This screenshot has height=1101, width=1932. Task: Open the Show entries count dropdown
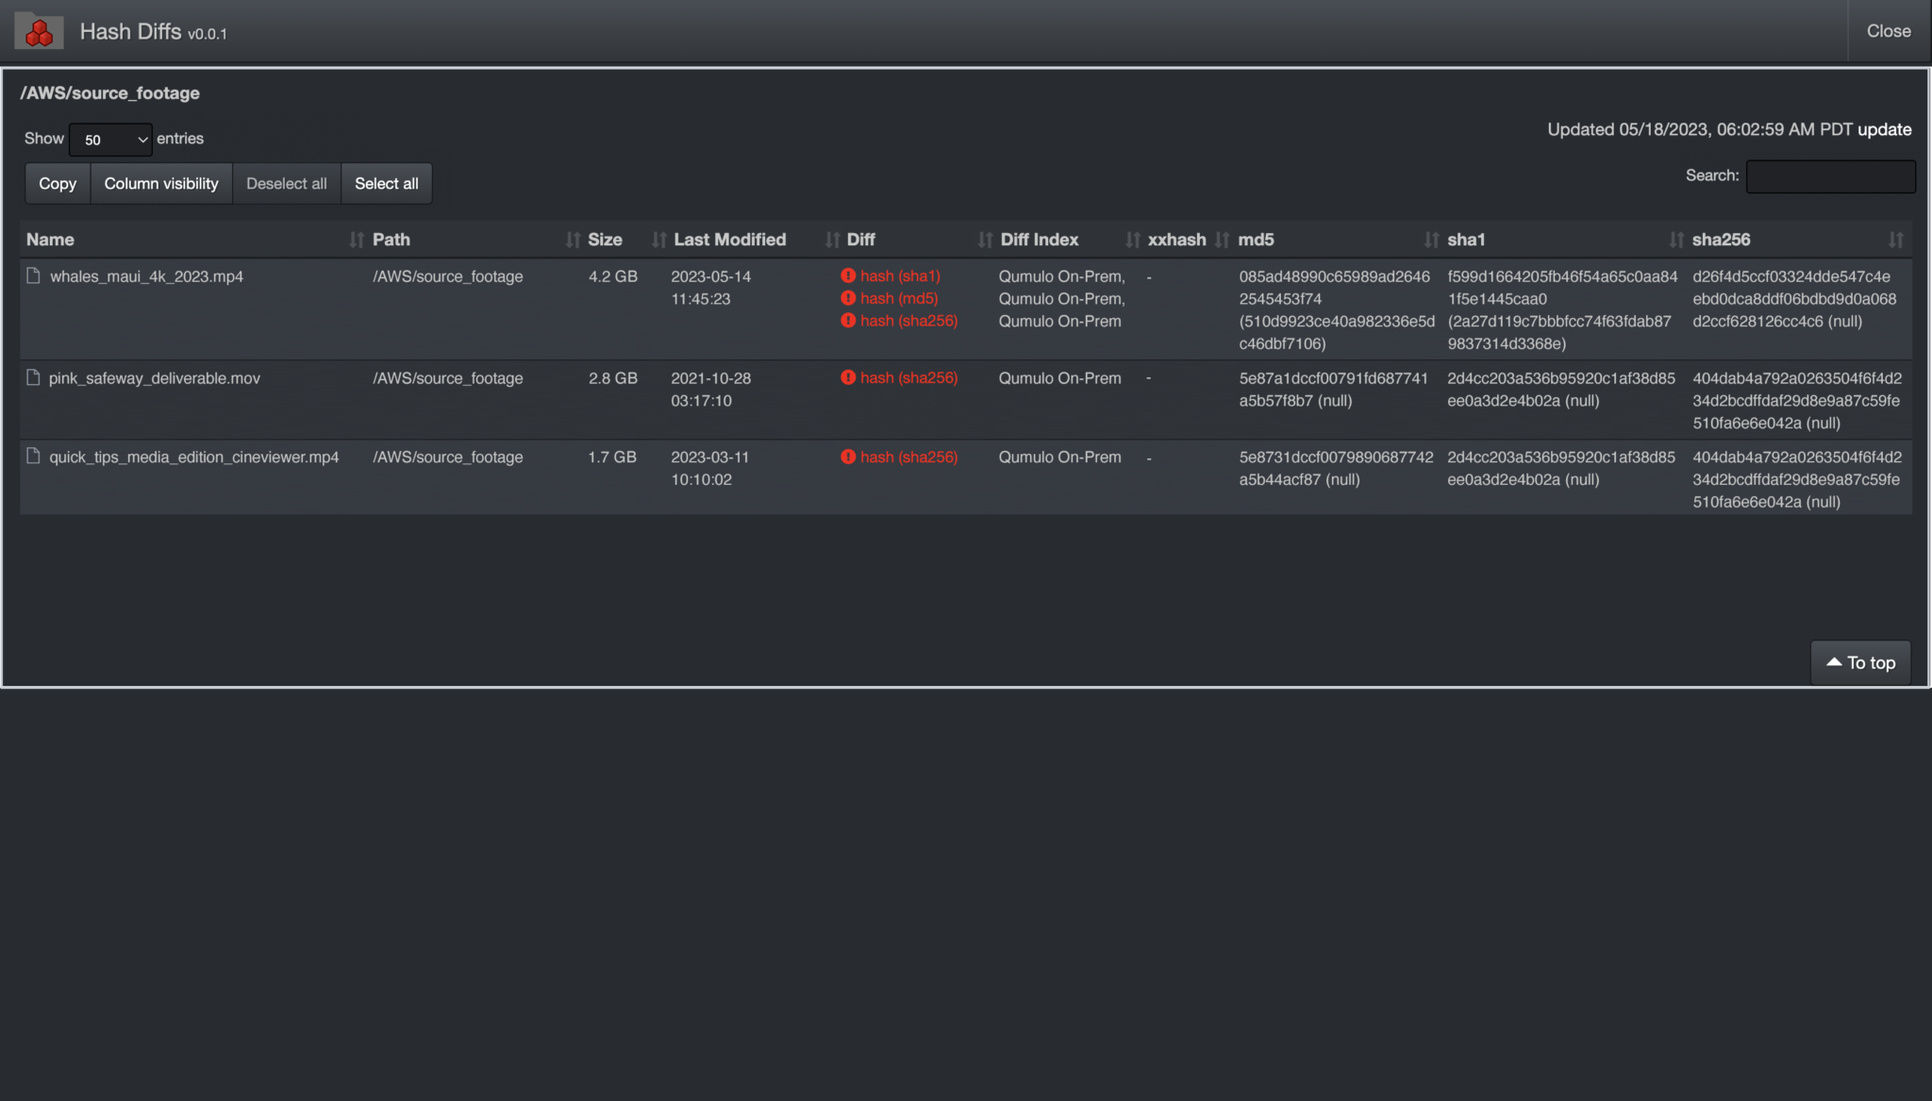(x=110, y=140)
